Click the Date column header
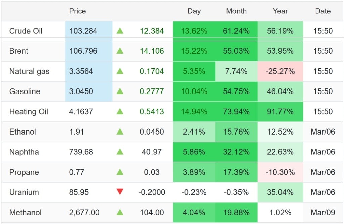 pyautogui.click(x=322, y=11)
